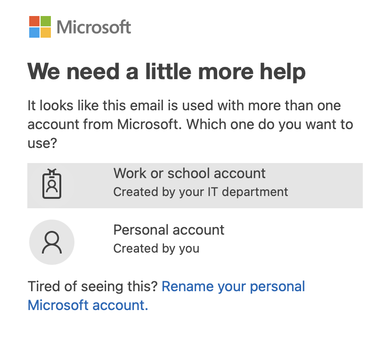Click the blue square in Microsoft logo
392x360 pixels.
[x=34, y=33]
